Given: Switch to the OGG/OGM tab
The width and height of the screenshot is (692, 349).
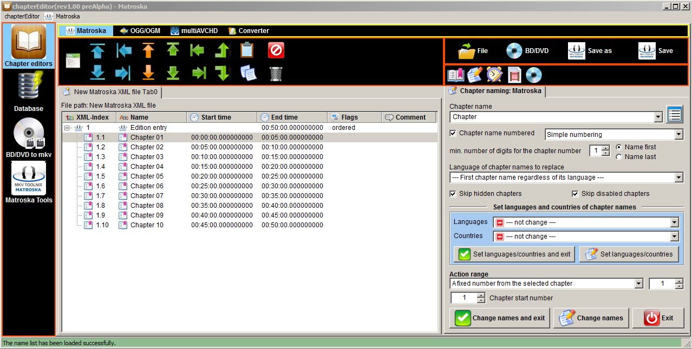Looking at the screenshot, I should pyautogui.click(x=140, y=31).
